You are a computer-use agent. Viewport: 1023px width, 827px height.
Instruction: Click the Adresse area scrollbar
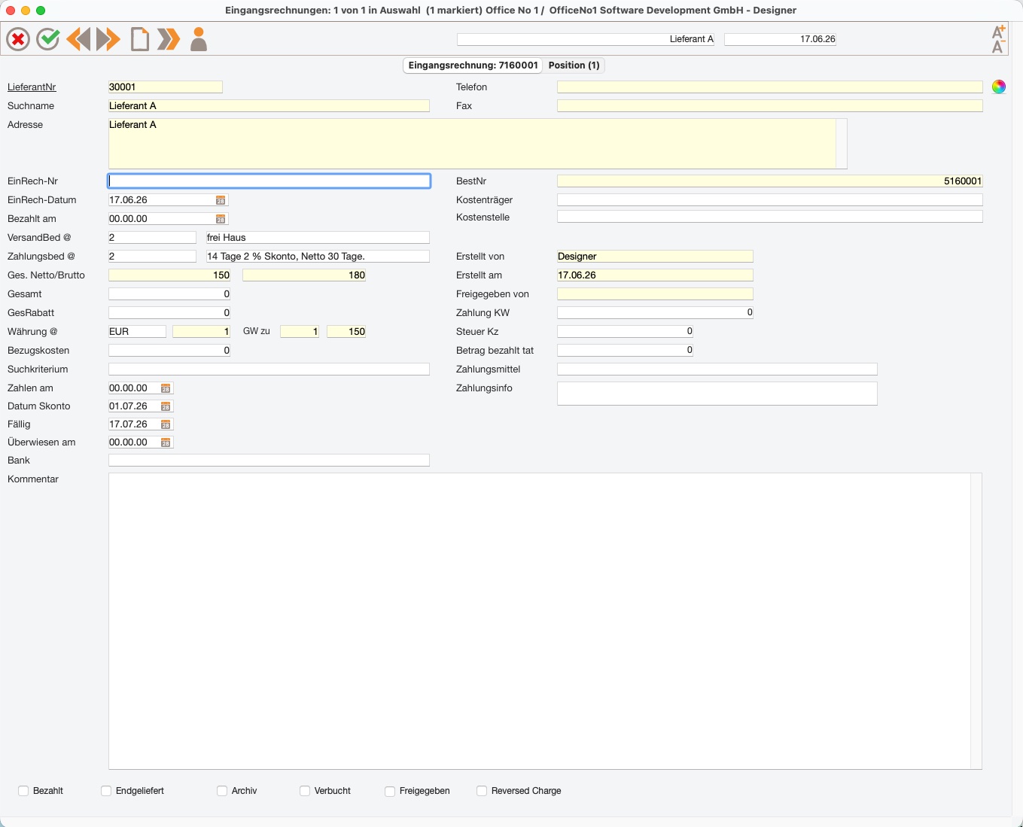842,144
